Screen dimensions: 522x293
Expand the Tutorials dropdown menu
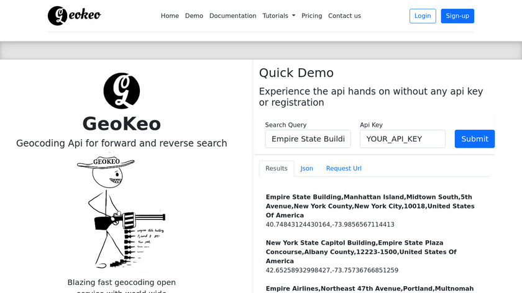point(278,16)
